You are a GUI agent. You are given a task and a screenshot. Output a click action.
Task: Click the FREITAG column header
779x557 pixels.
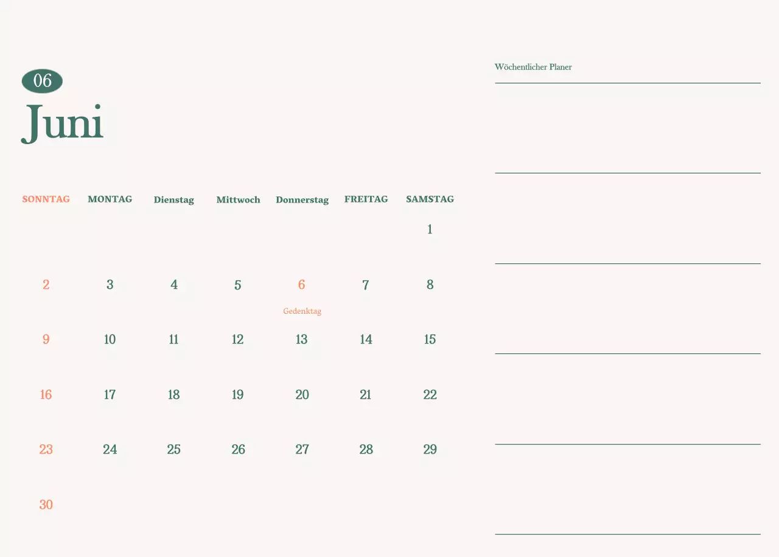tap(366, 199)
